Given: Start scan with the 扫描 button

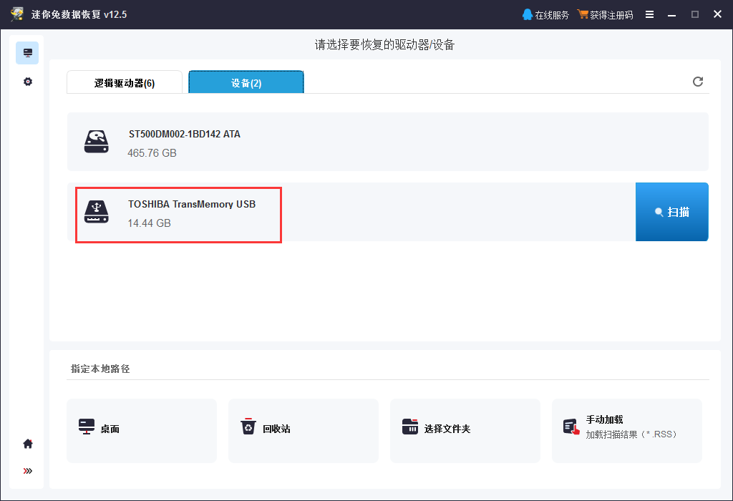Looking at the screenshot, I should tap(671, 212).
